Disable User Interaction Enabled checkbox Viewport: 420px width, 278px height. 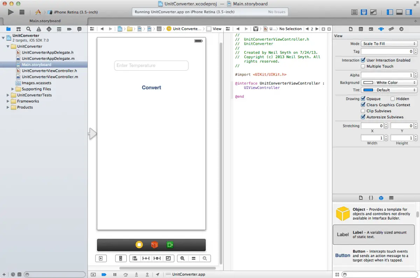(x=363, y=60)
